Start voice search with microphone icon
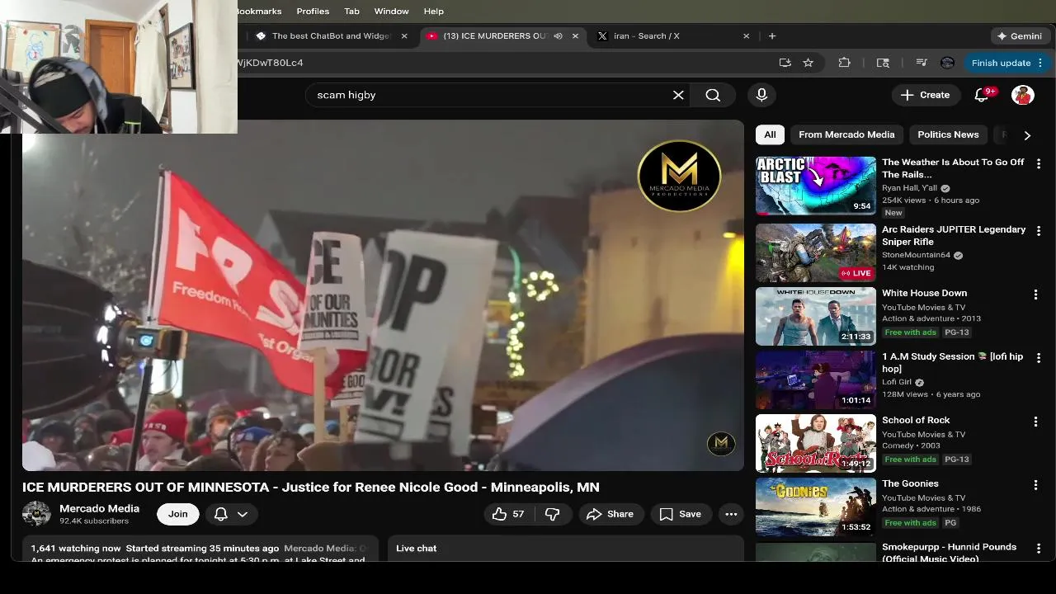The width and height of the screenshot is (1056, 594). (761, 95)
